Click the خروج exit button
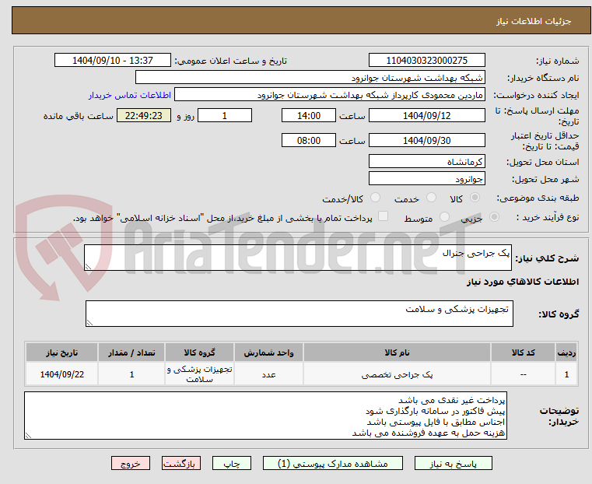This screenshot has height=484, width=592. point(131,463)
